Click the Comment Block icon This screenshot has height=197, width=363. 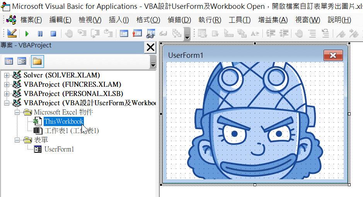click(x=312, y=34)
